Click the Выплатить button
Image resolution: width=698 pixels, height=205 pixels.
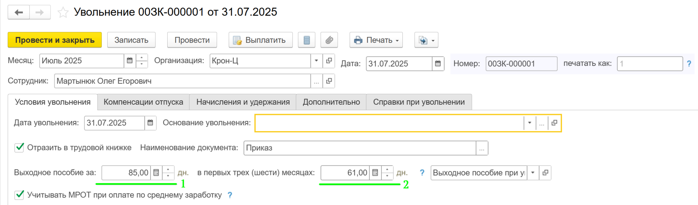[x=260, y=40]
